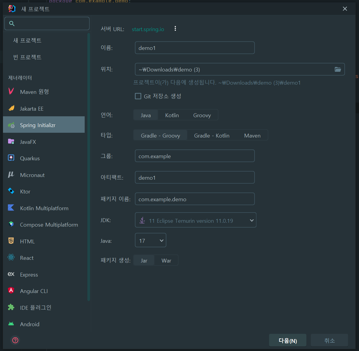Click the 다음(N) next button

287,340
